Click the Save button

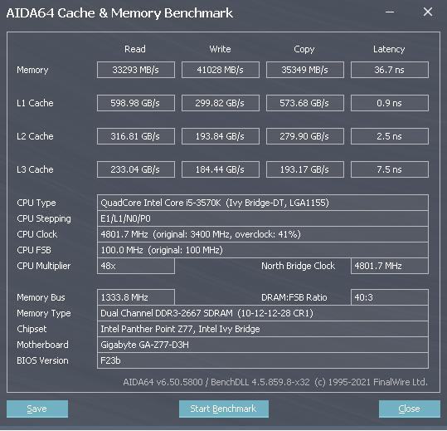[x=37, y=409]
